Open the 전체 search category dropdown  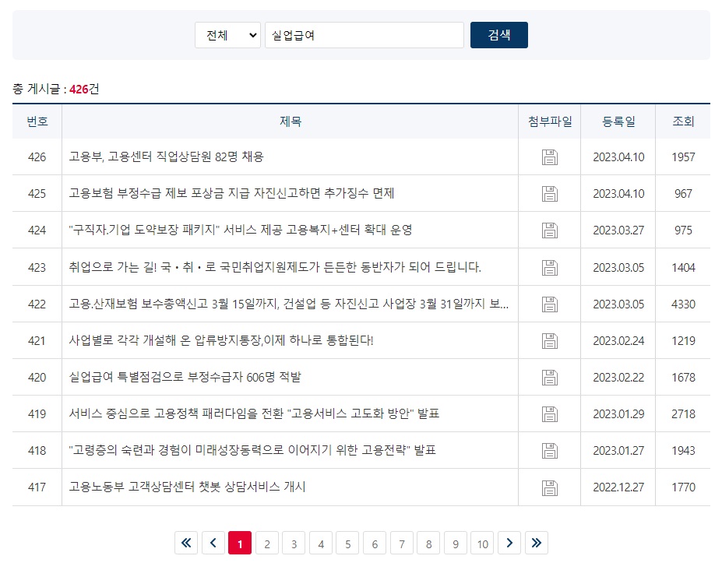pos(227,34)
